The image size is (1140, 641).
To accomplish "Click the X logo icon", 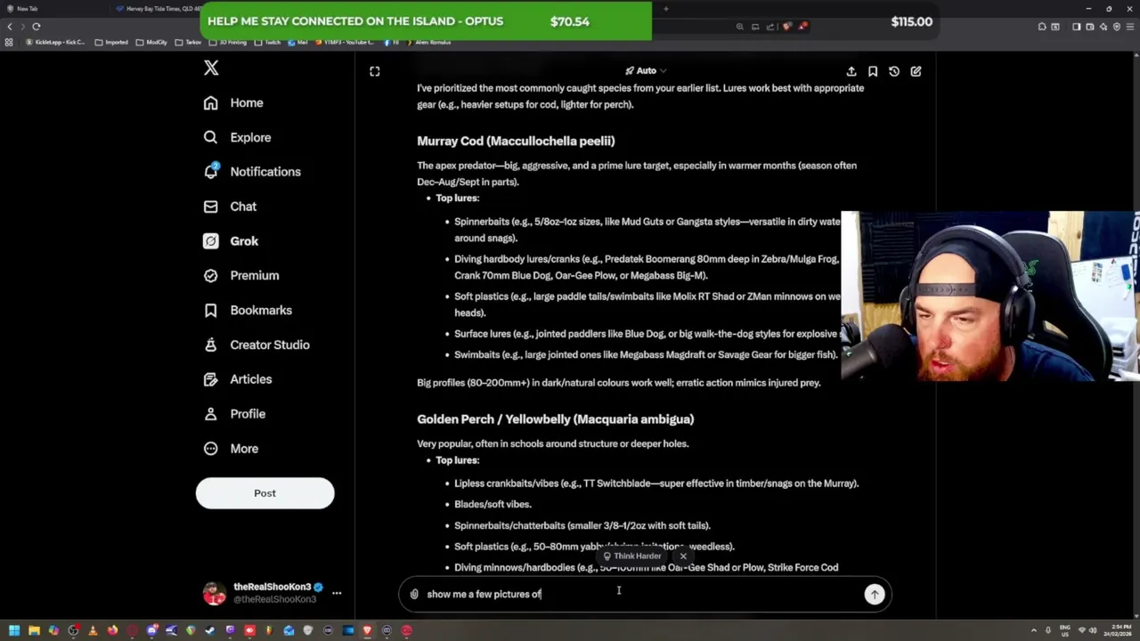I will [x=211, y=69].
